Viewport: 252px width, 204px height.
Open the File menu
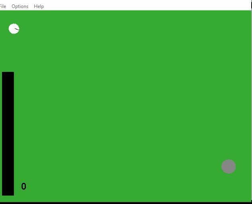coord(3,6)
